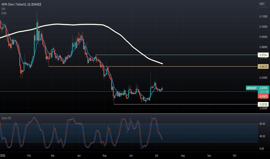
Task: Click the Stoch RSI indicator label
Action: (x=6, y=118)
